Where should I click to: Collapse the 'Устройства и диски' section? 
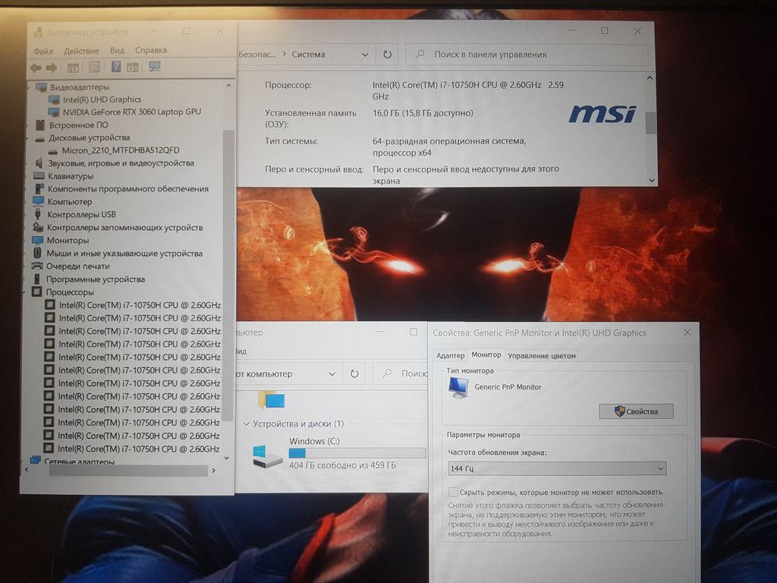[x=246, y=424]
